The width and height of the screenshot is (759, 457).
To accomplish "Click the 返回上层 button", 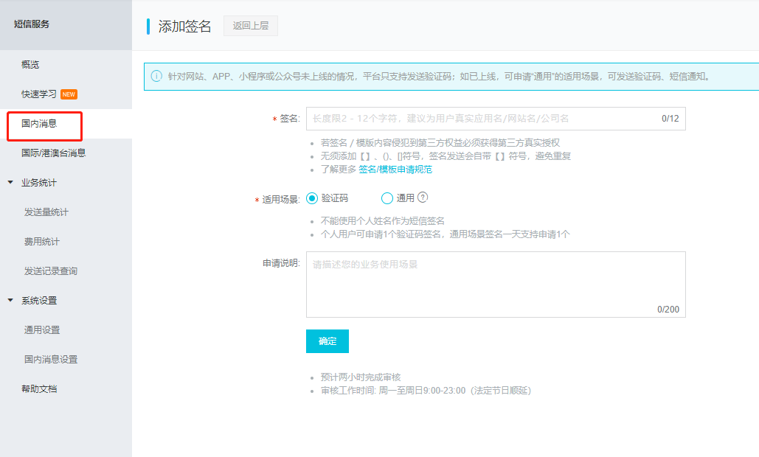I will coord(251,26).
